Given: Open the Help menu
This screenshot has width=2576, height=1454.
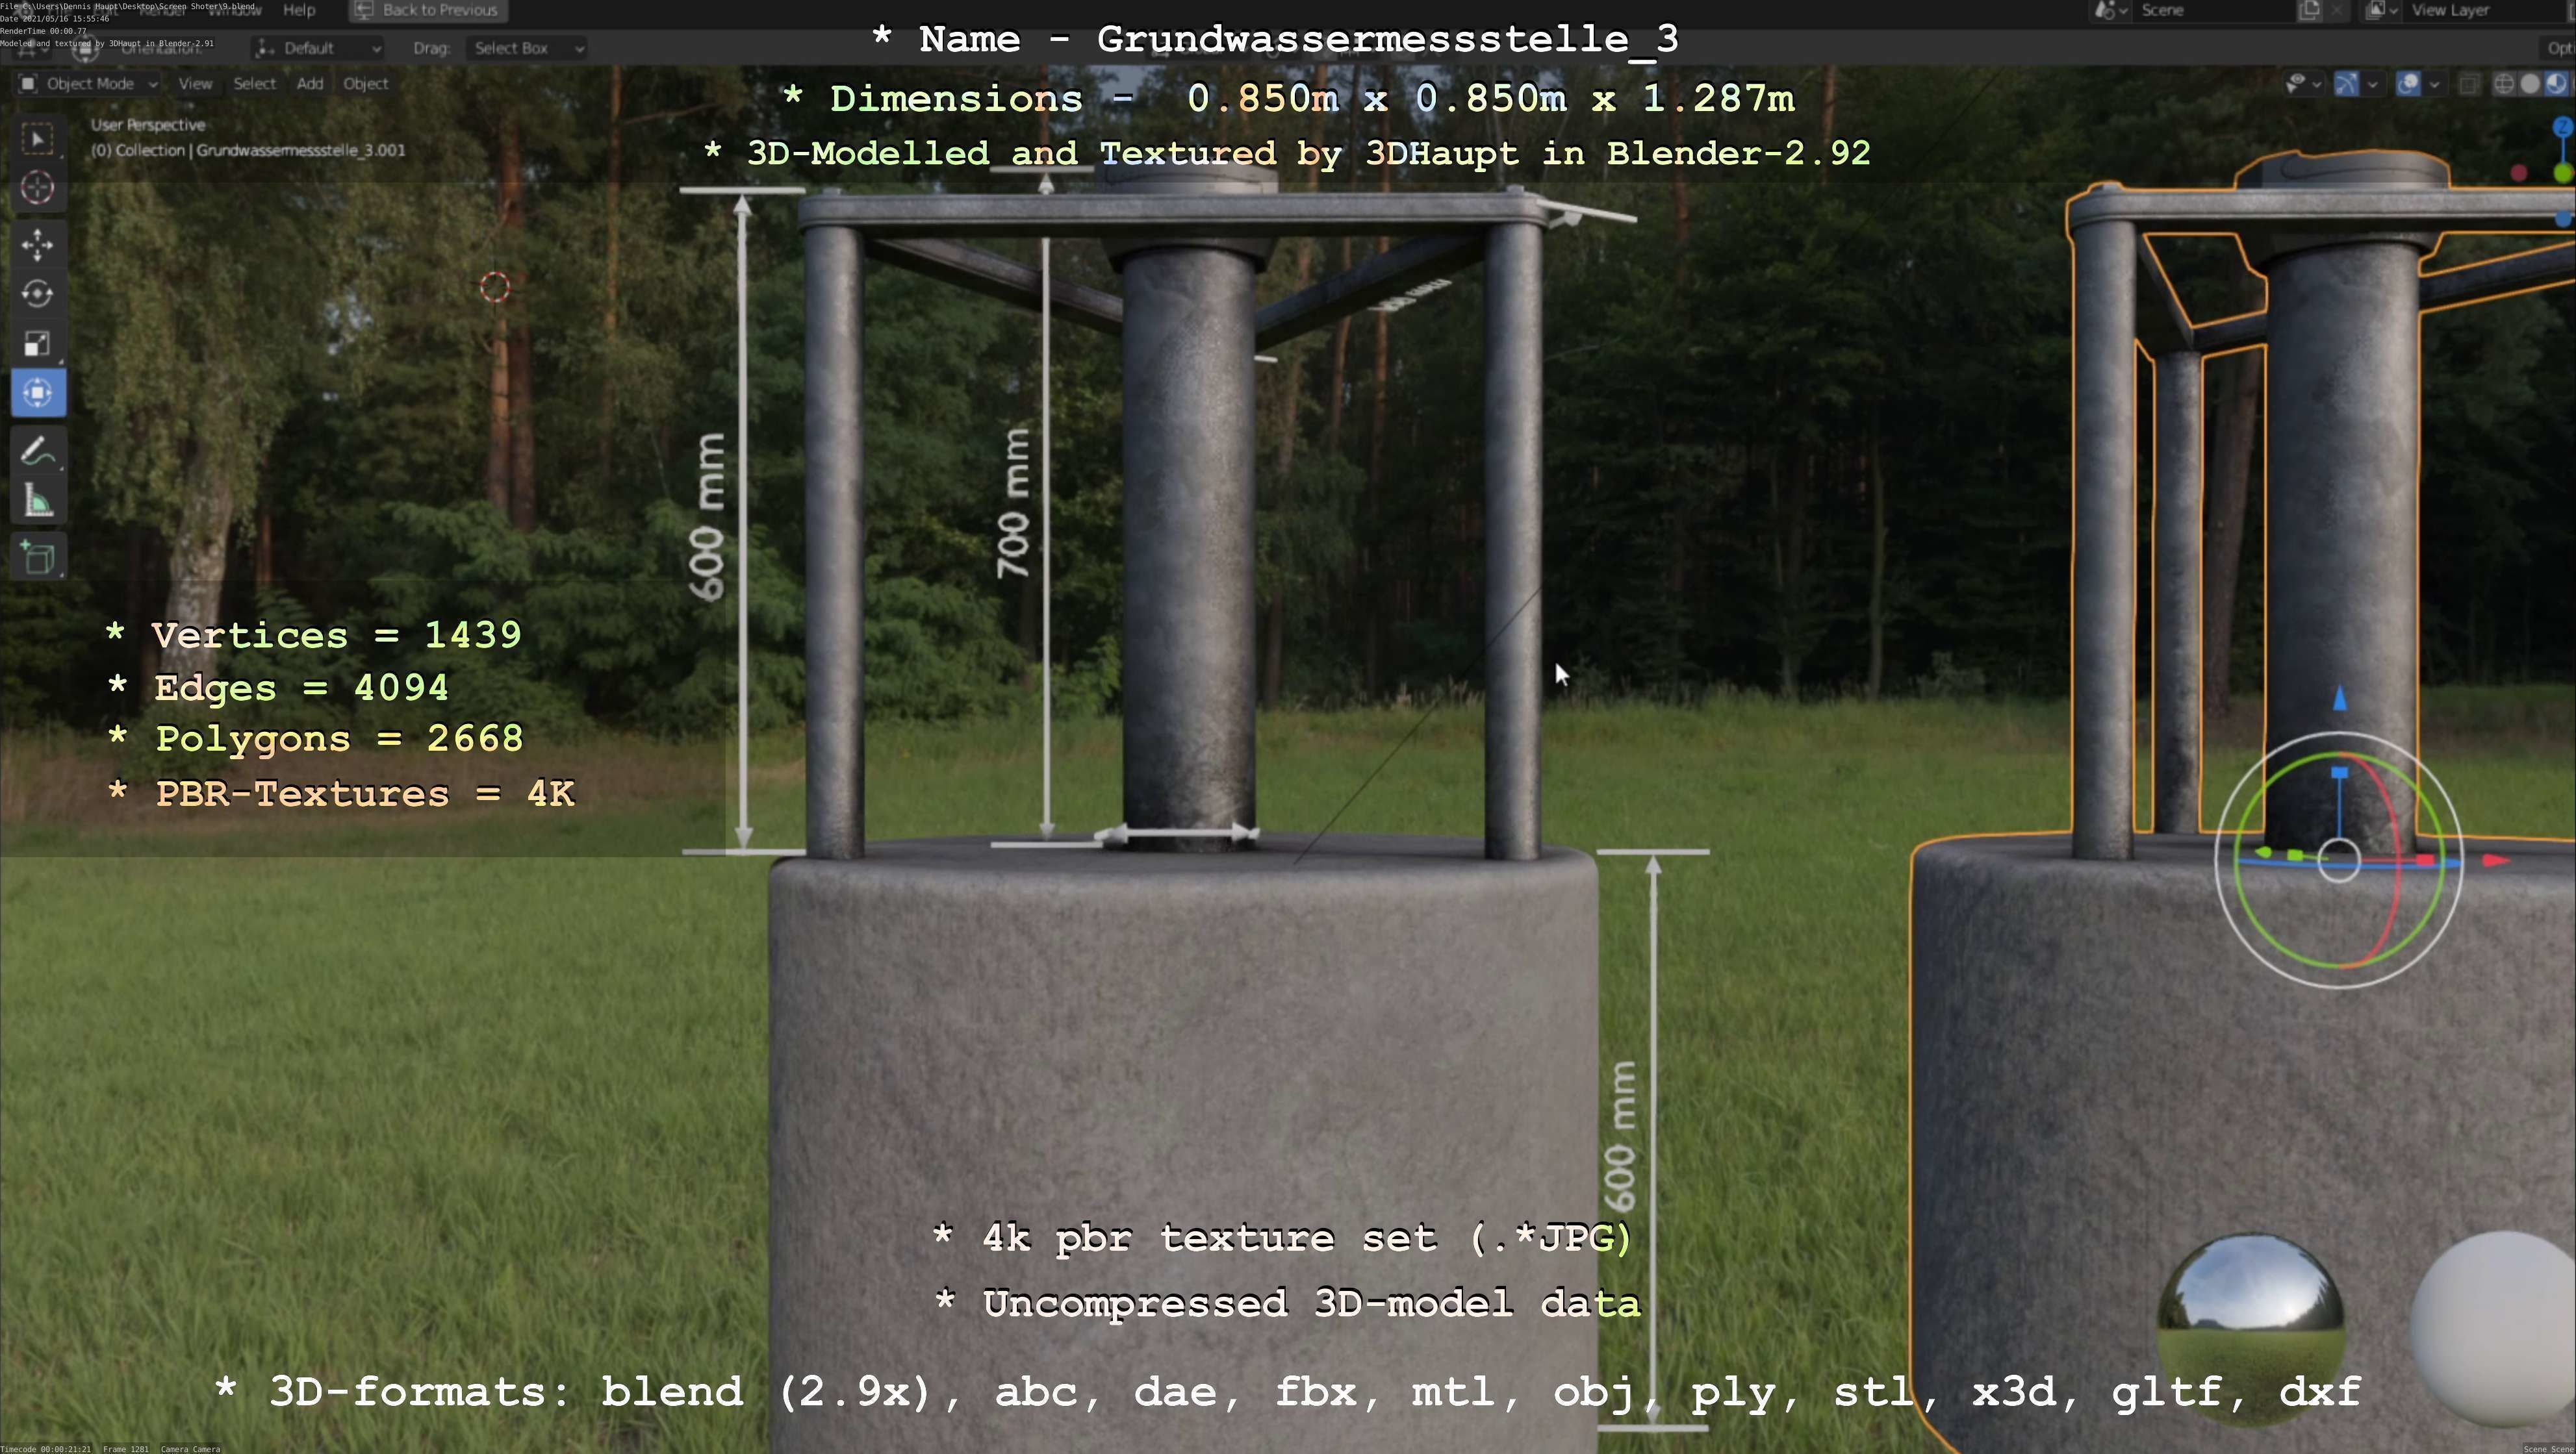Looking at the screenshot, I should coord(299,10).
